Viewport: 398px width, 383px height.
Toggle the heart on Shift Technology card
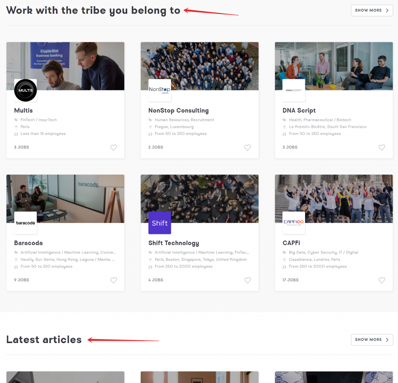coord(248,280)
